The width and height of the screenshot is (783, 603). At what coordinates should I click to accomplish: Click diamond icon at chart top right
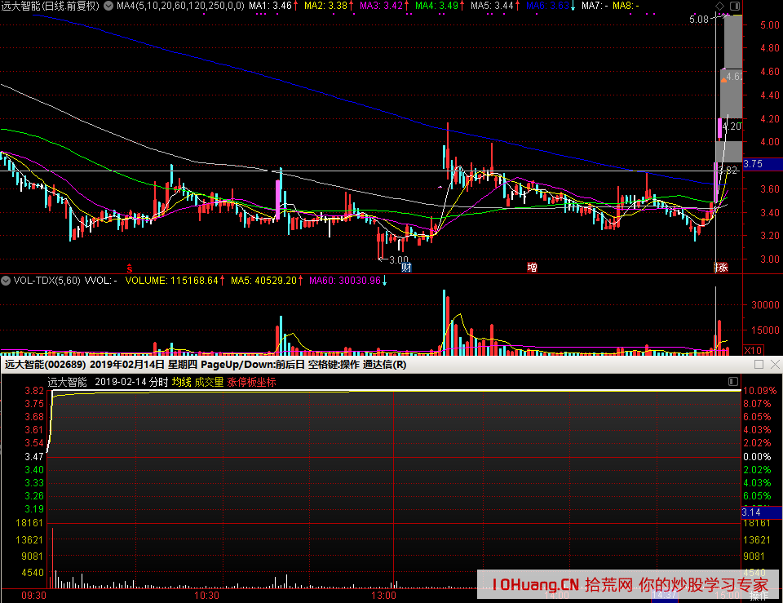pos(719,6)
